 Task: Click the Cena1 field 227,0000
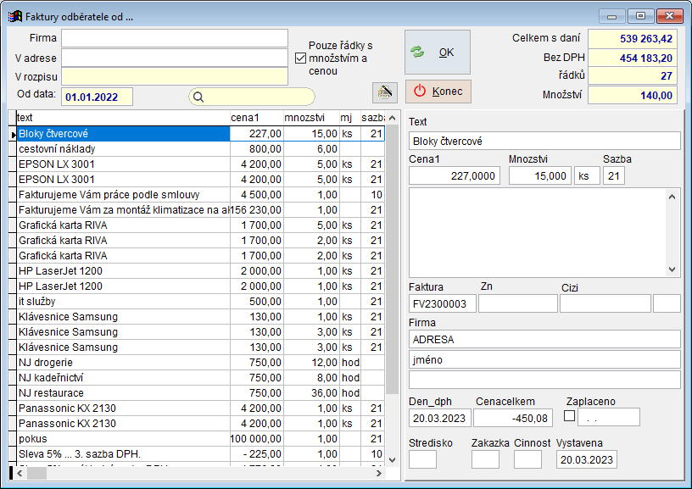[455, 175]
